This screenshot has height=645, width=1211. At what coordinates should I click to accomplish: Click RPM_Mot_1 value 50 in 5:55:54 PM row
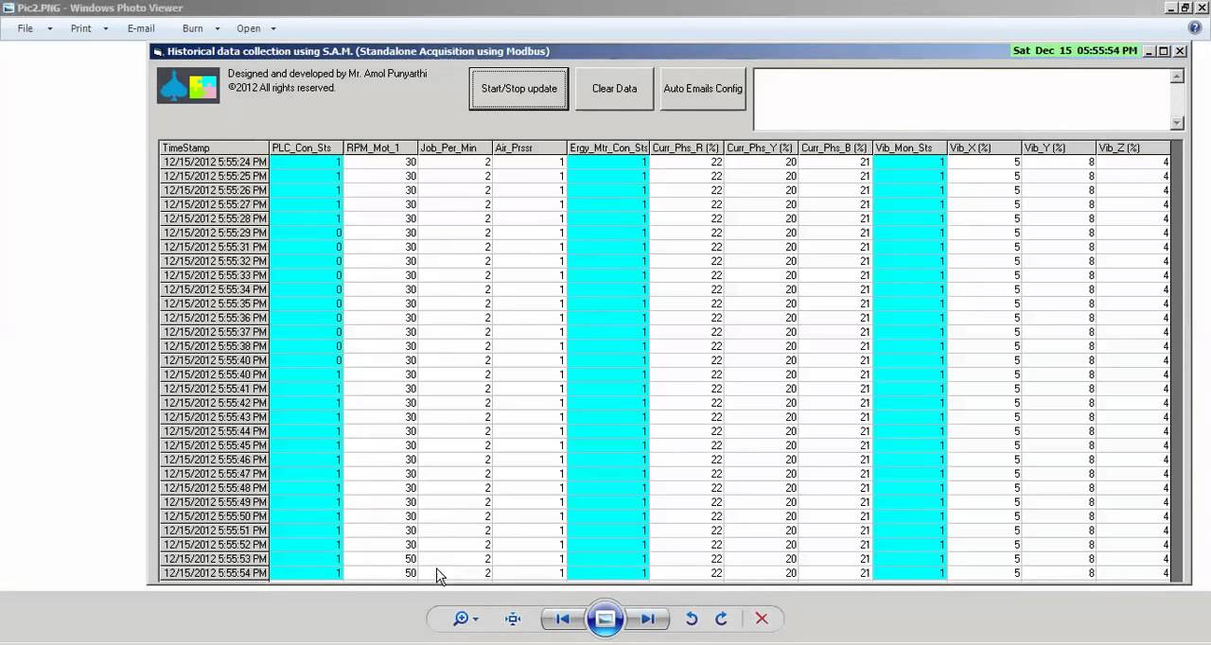(x=380, y=573)
